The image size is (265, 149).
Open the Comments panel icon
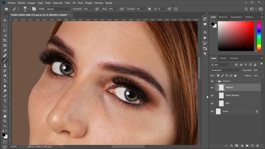pyautogui.click(x=205, y=24)
